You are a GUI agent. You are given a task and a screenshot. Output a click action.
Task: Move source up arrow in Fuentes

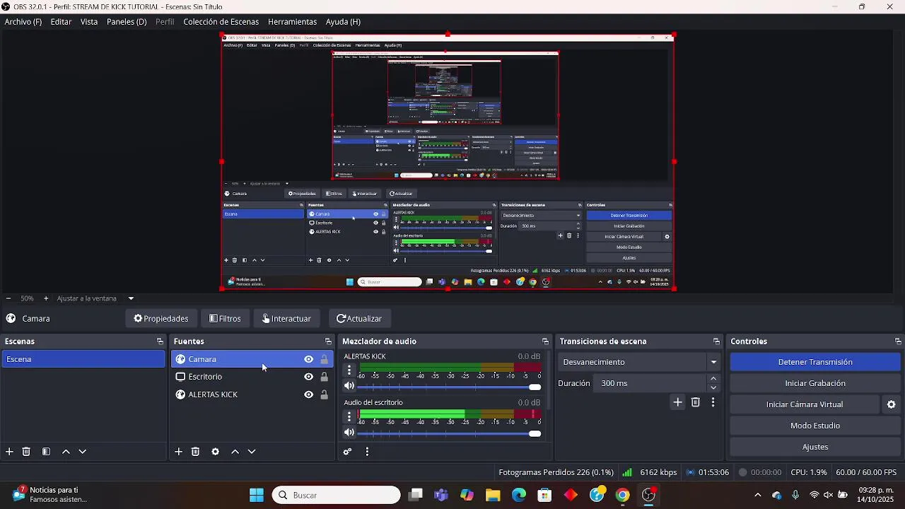tap(235, 452)
